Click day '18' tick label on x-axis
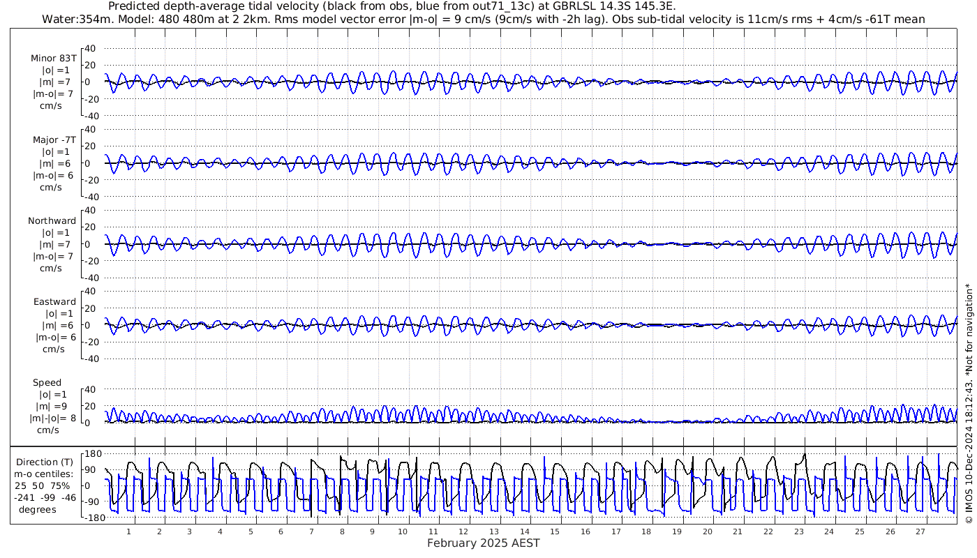 coord(646,531)
